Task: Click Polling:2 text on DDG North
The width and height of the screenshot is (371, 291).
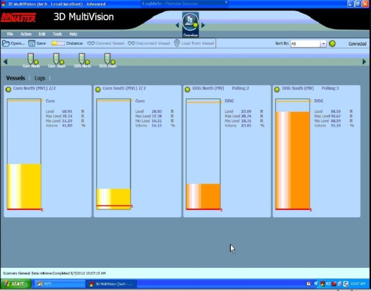Action: point(241,88)
